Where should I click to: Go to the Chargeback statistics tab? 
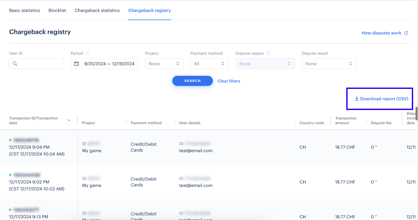pos(97,11)
